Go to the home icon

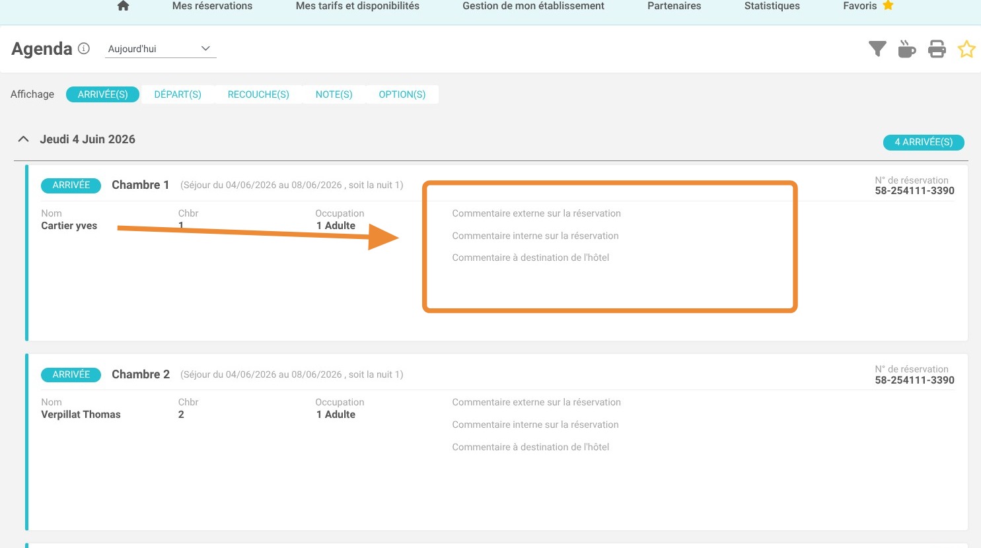click(x=123, y=6)
